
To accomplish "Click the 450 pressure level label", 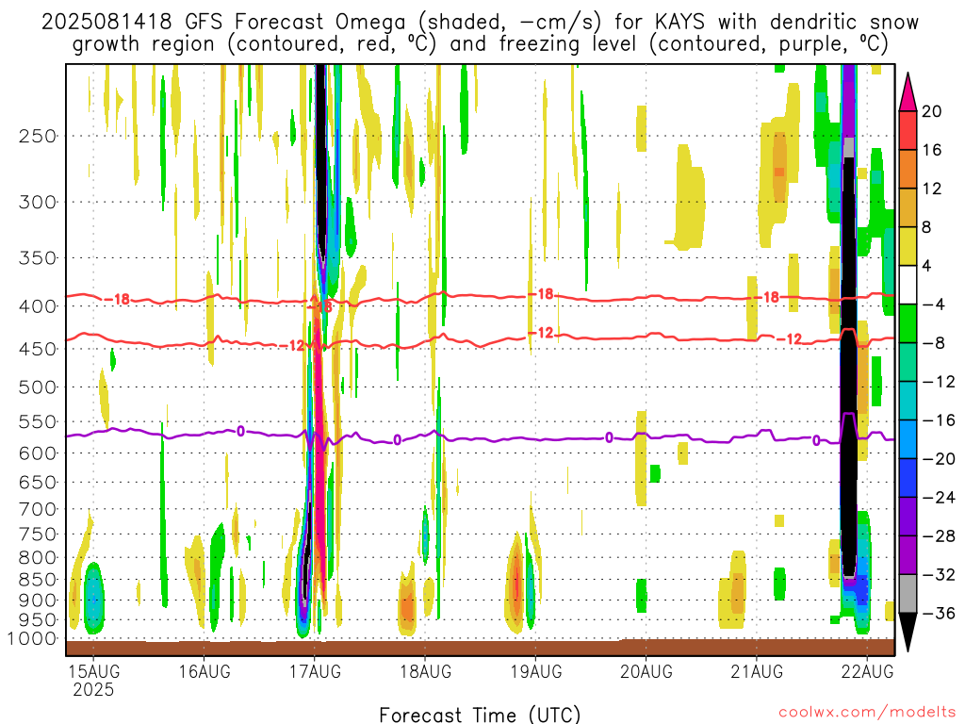I will coord(38,349).
